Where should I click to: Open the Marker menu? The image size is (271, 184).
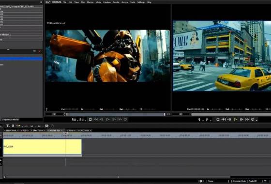tap(90, 2)
